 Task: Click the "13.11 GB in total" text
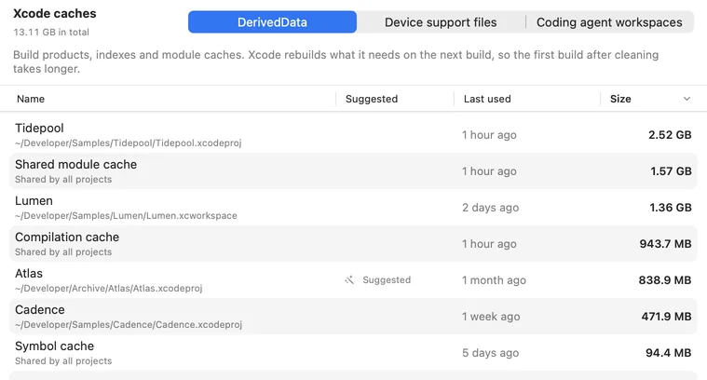coord(51,32)
